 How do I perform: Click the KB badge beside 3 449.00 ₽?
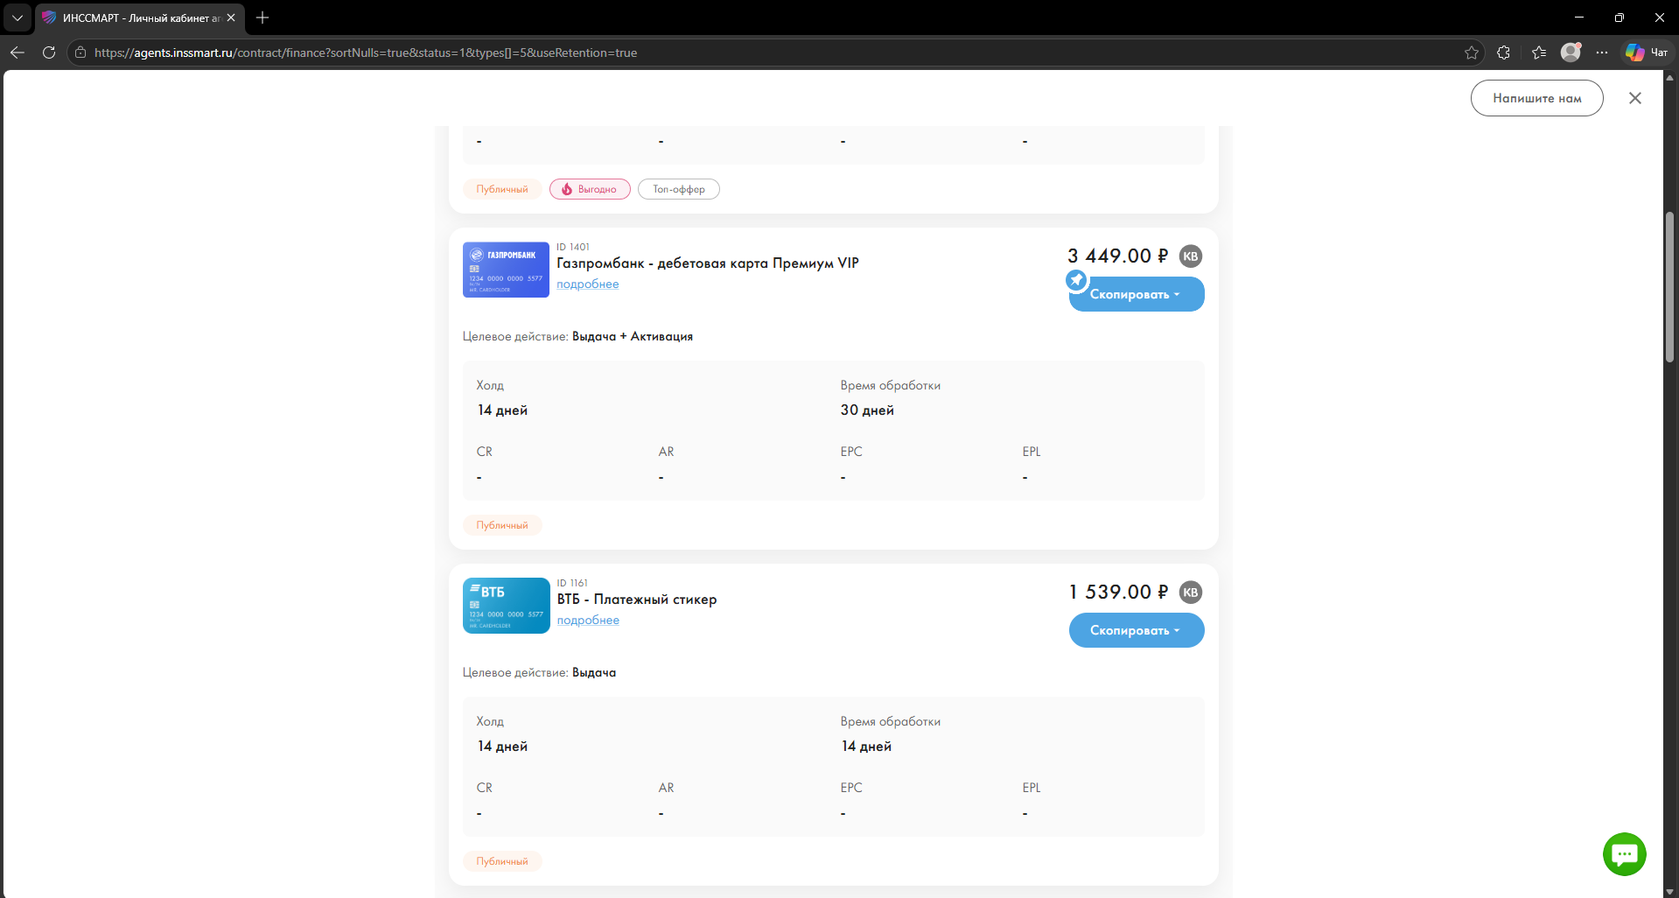(x=1190, y=256)
